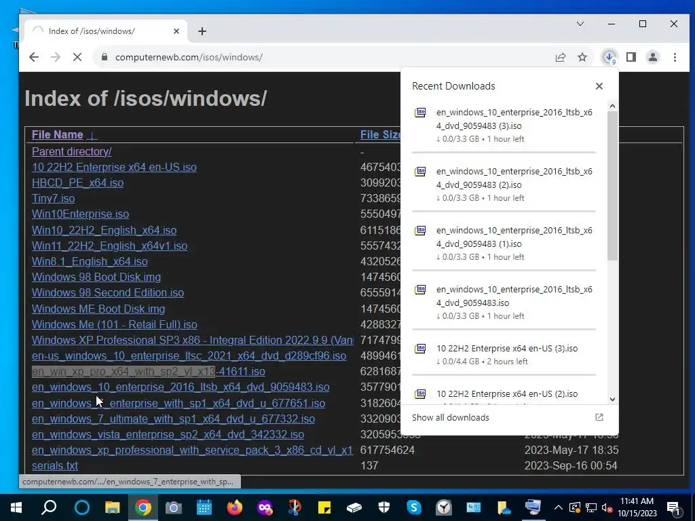Open Snipping Tool in taskbar
This screenshot has width=695, height=521.
tap(295, 507)
